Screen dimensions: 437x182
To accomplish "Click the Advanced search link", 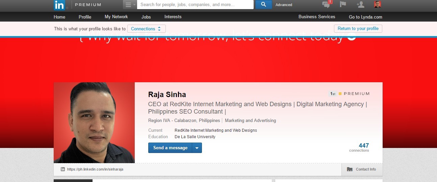I will (x=284, y=5).
